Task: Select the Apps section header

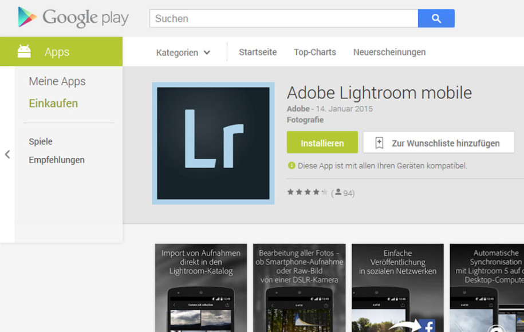Action: coord(61,52)
